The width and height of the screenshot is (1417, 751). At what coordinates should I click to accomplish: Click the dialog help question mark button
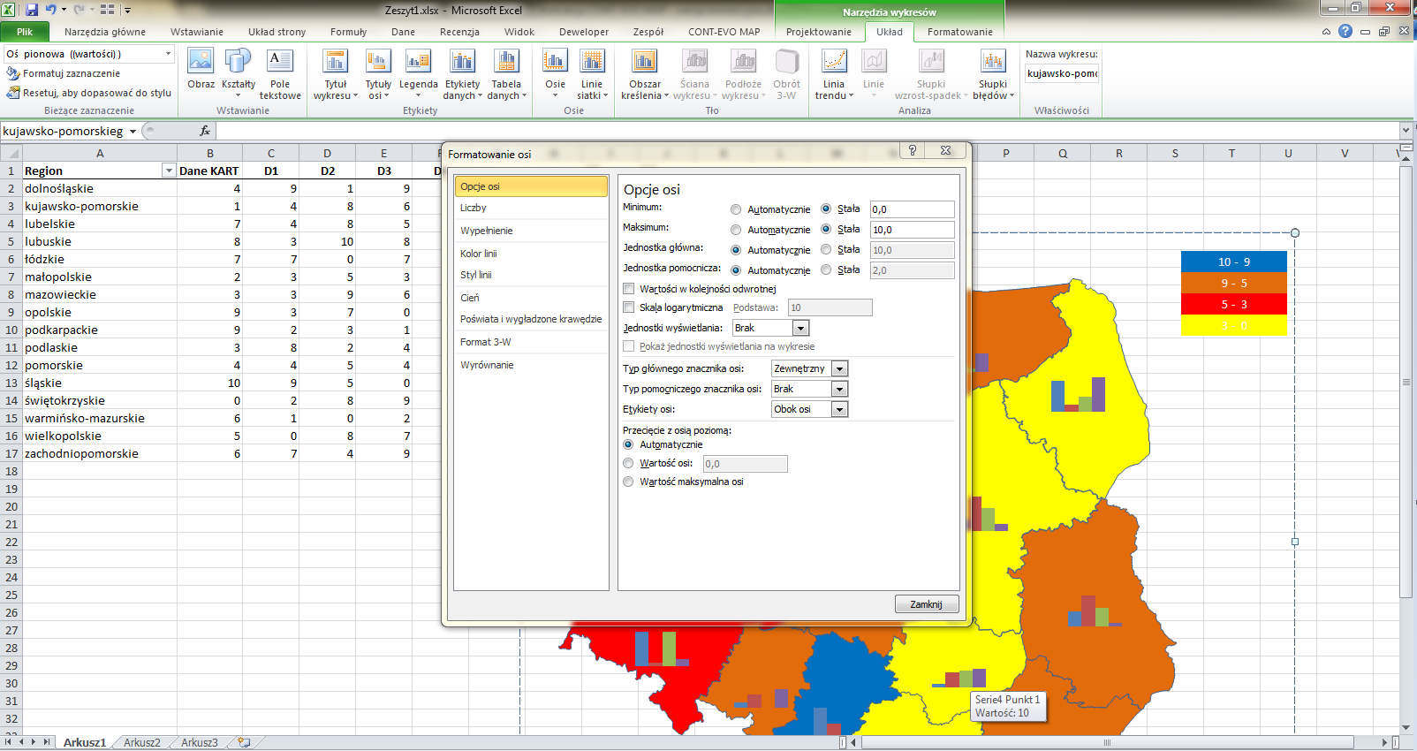pyautogui.click(x=913, y=151)
